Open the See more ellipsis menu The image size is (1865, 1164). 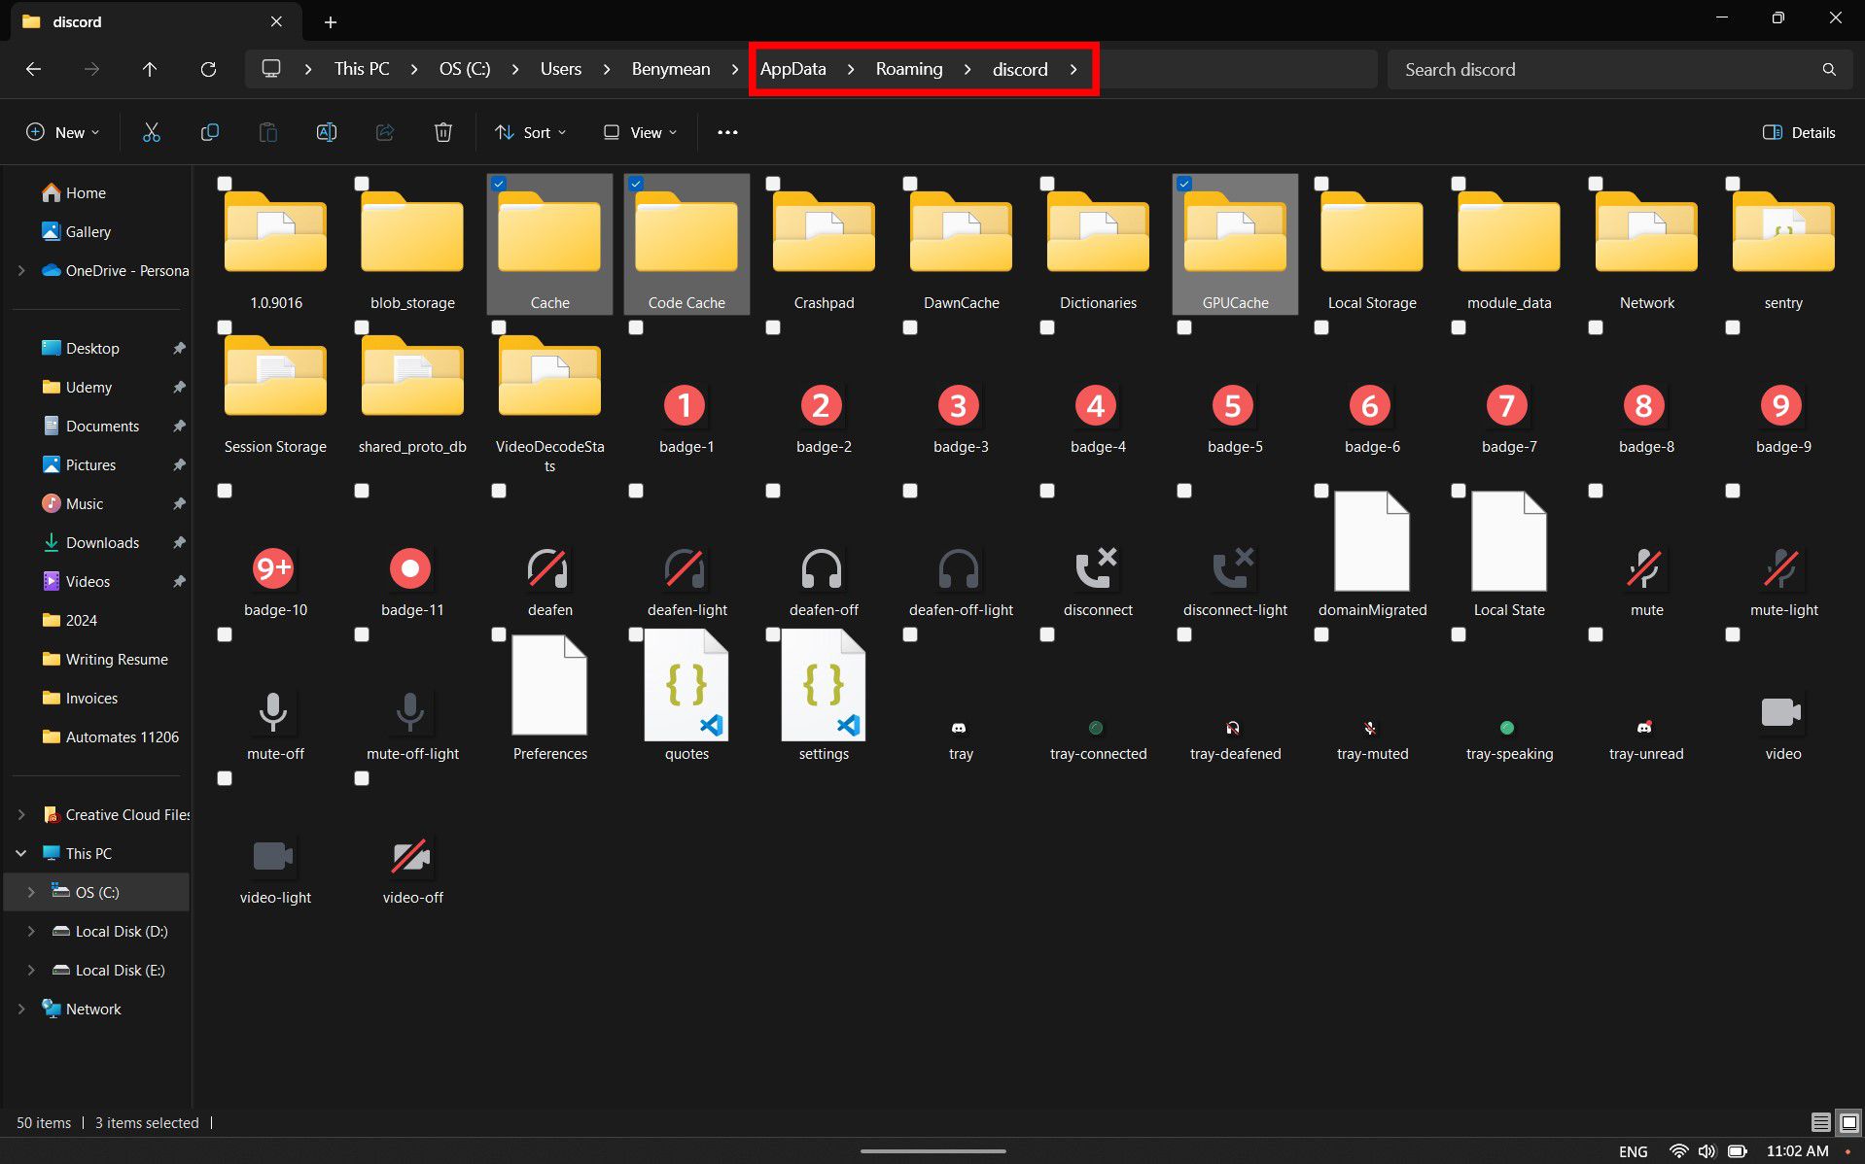click(x=726, y=132)
